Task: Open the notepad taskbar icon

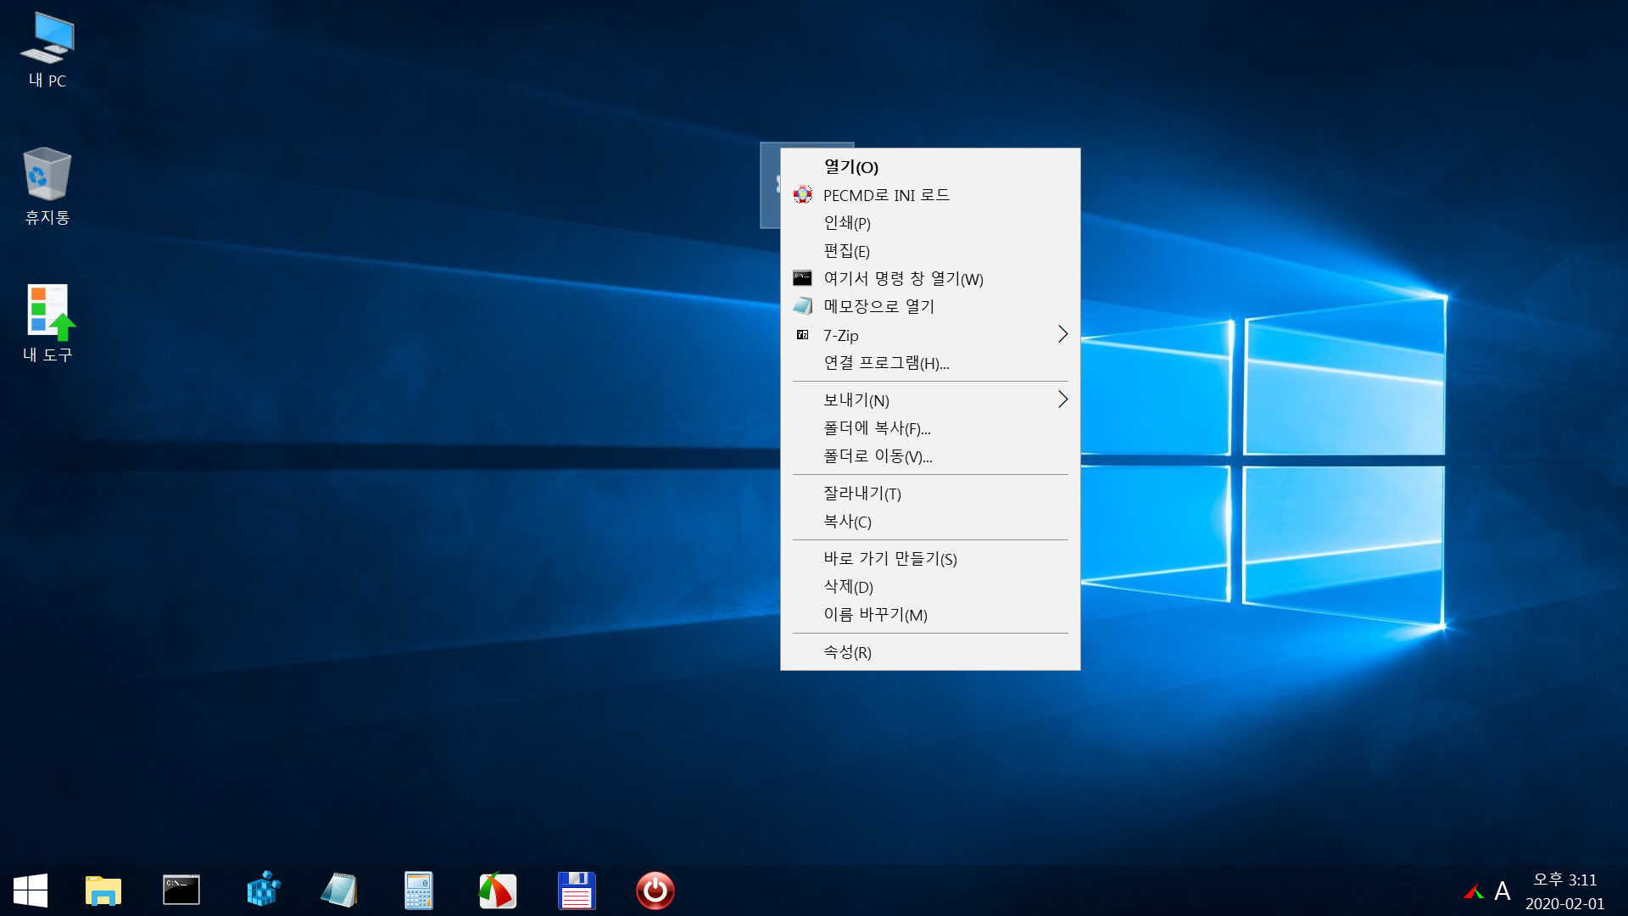Action: tap(339, 891)
